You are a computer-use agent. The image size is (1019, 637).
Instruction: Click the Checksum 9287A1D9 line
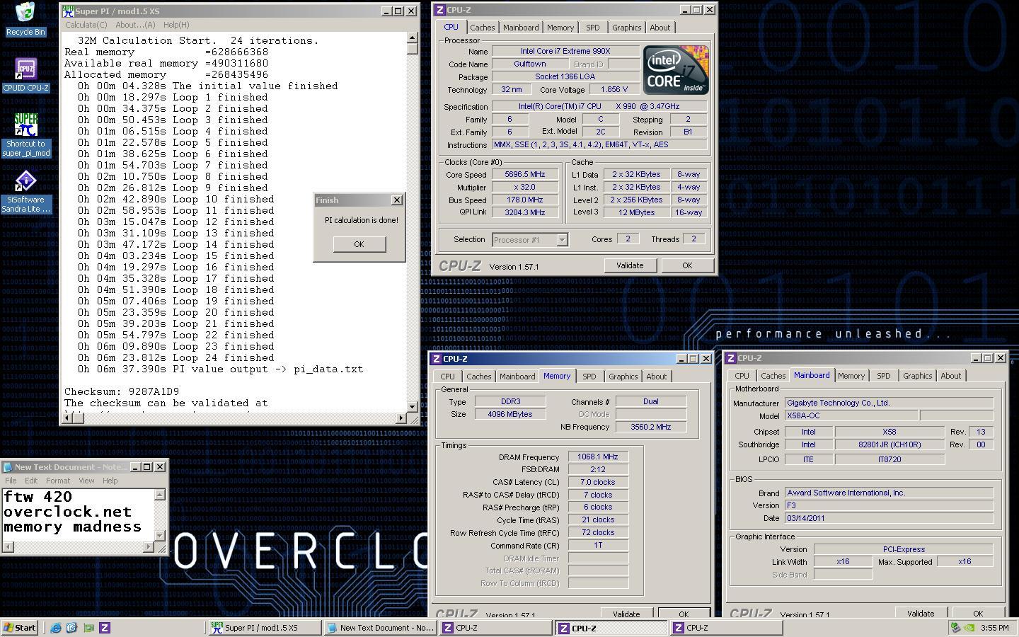click(122, 391)
